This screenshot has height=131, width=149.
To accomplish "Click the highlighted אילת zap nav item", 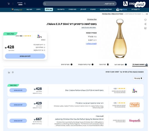I will (49, 9).
